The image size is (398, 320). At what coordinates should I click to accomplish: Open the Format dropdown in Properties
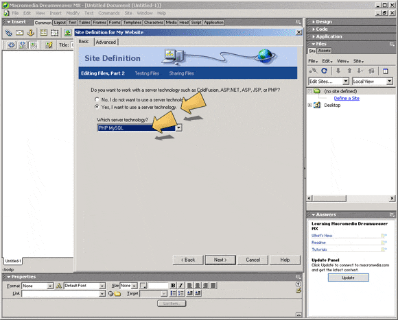pos(50,286)
